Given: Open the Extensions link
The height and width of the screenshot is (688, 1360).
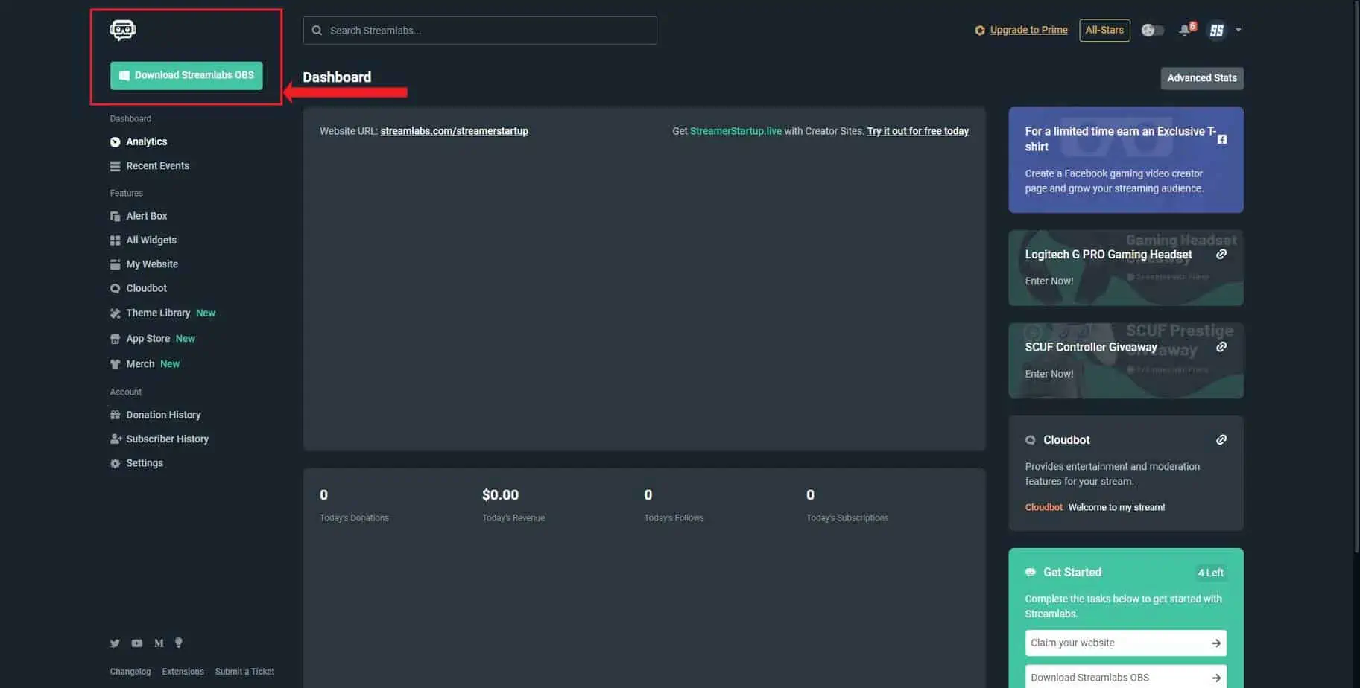Looking at the screenshot, I should point(183,672).
